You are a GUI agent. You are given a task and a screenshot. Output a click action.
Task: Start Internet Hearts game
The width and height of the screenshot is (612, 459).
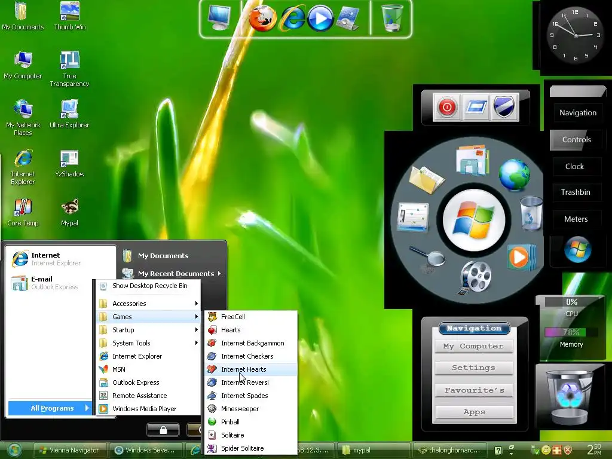pos(251,369)
